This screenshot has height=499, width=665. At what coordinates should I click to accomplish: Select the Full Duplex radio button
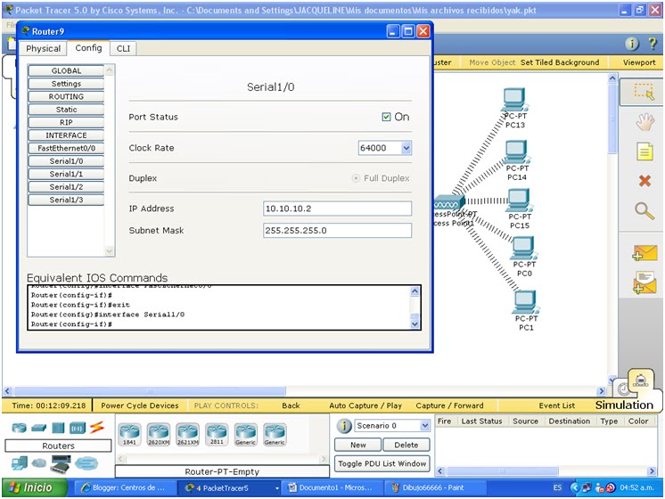click(356, 178)
